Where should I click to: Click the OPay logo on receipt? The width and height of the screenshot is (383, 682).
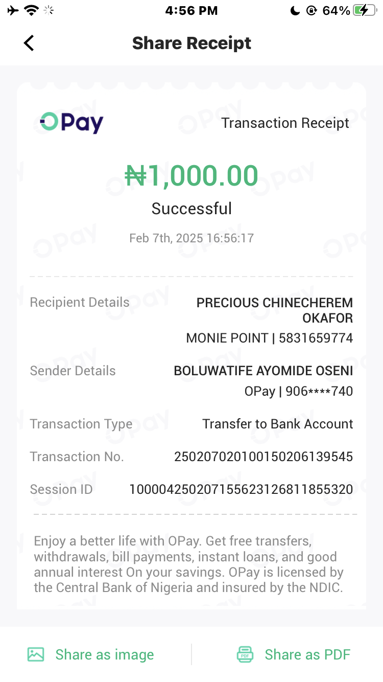click(x=72, y=123)
